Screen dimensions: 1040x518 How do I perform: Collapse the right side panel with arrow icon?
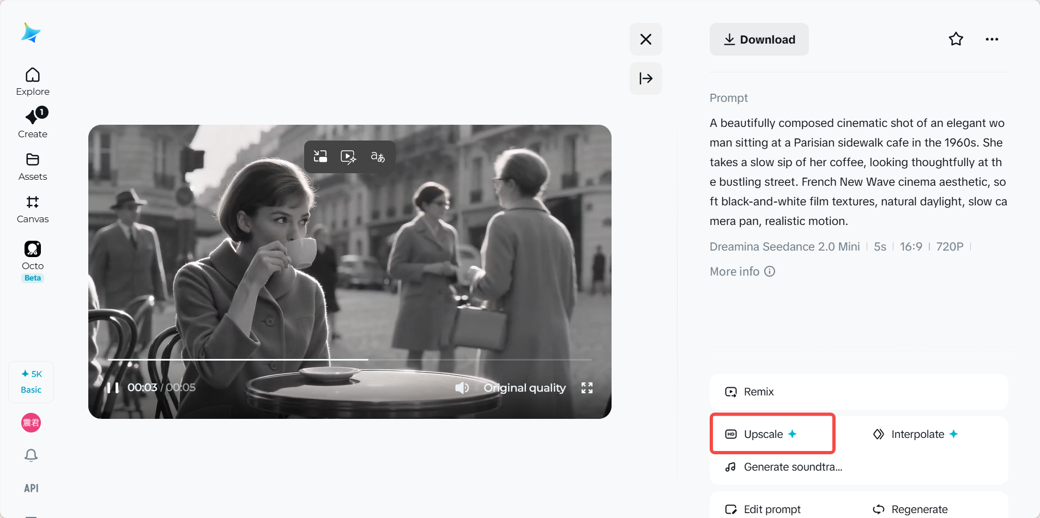click(x=646, y=78)
